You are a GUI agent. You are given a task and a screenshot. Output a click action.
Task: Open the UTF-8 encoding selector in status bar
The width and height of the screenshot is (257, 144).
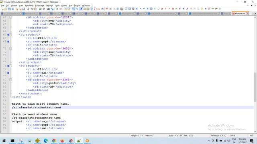coord(232,136)
